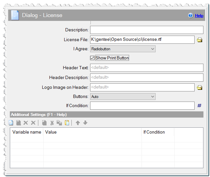This screenshot has height=177, width=210.
Task: Click the Move Down arrow icon
Action: coord(85,123)
